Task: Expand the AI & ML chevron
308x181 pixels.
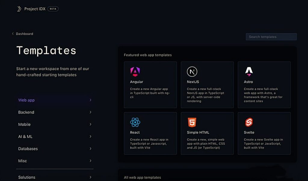Action: tap(90, 137)
